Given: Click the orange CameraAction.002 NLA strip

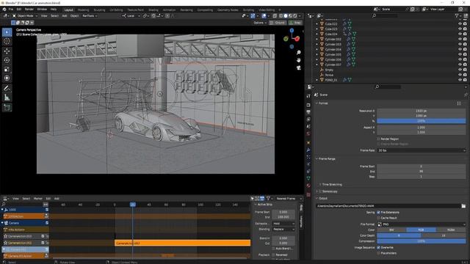Looking at the screenshot, I should (x=183, y=243).
